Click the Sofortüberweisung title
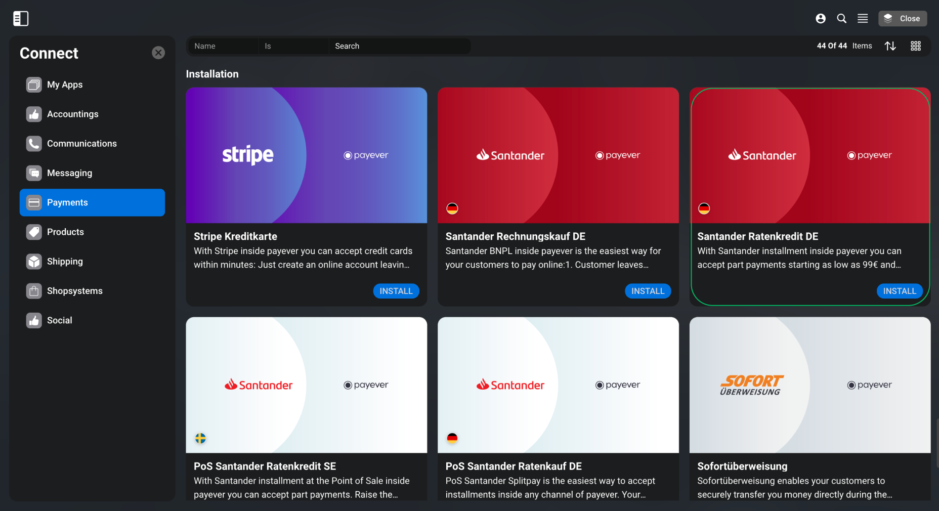 [x=742, y=466]
